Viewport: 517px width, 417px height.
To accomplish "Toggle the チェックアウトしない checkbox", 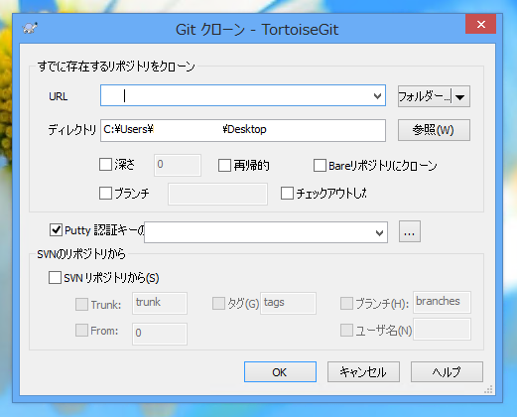I will point(287,194).
